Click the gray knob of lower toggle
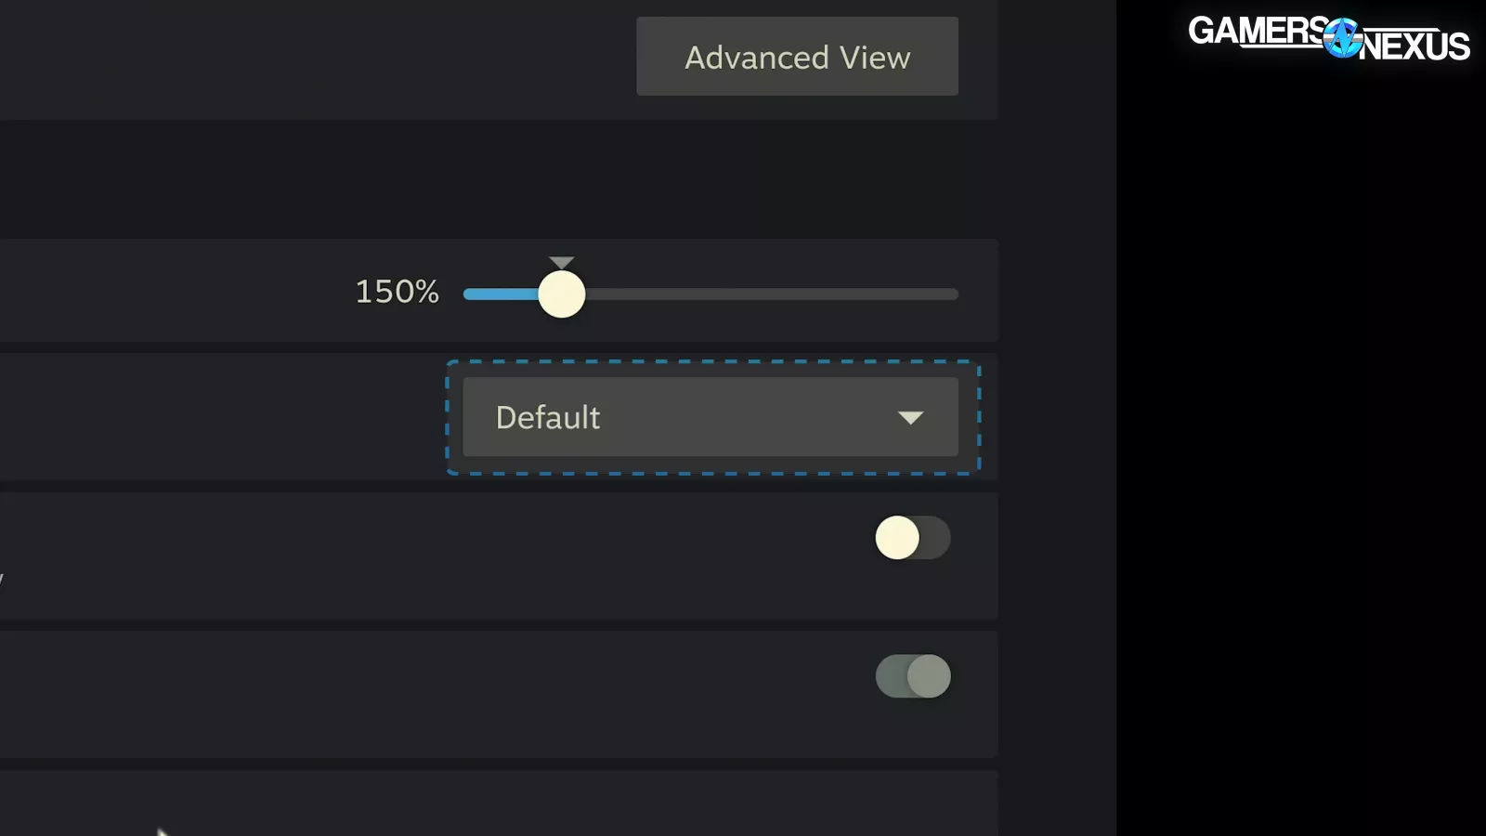 pos(929,676)
